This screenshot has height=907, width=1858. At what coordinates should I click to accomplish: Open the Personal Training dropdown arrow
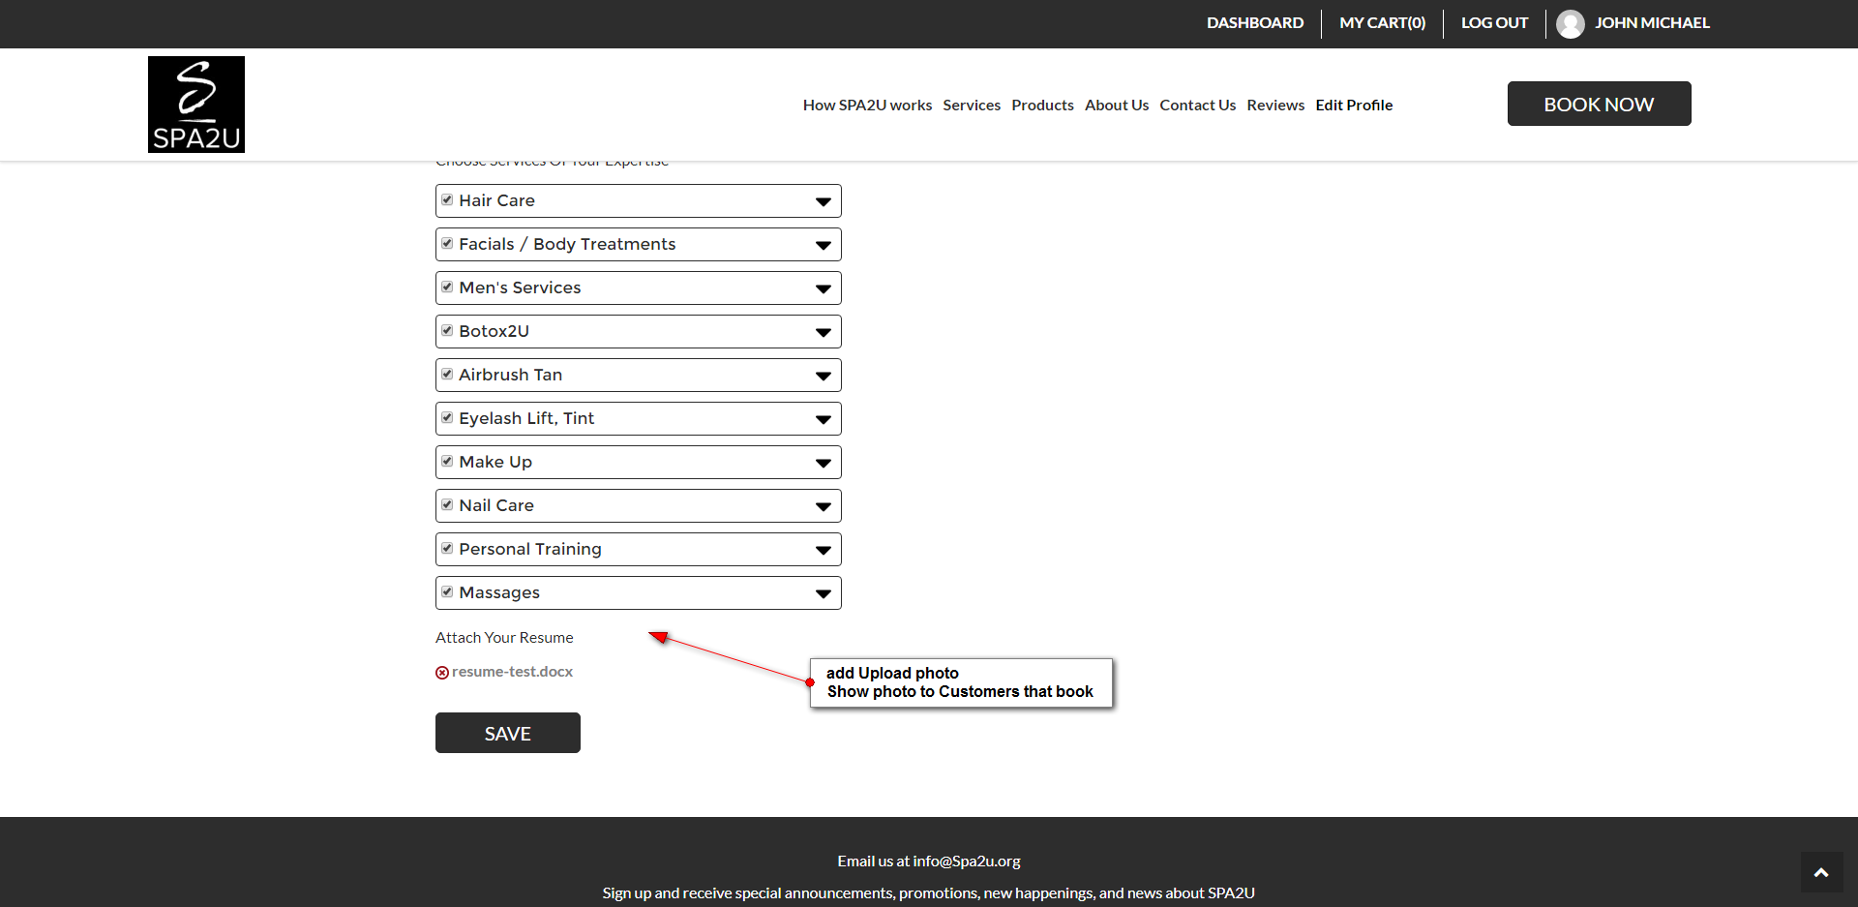tap(824, 551)
